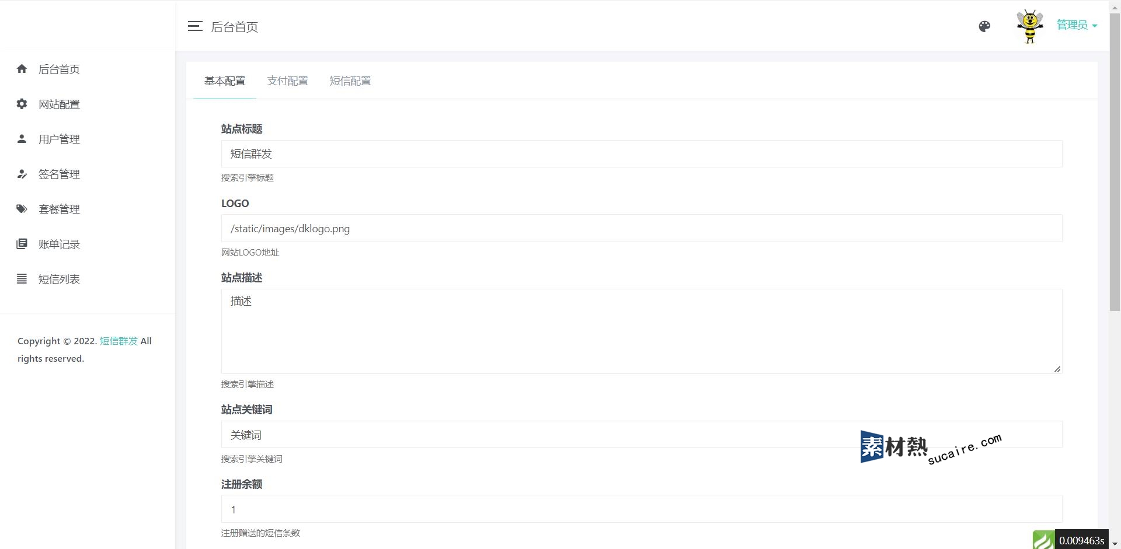The image size is (1121, 549).
Task: Click the page vertical scrollbar thumb
Action: (x=1115, y=163)
